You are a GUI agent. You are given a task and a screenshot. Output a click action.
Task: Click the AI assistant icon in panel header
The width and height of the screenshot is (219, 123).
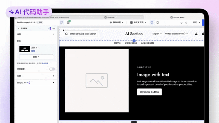tap(50, 28)
